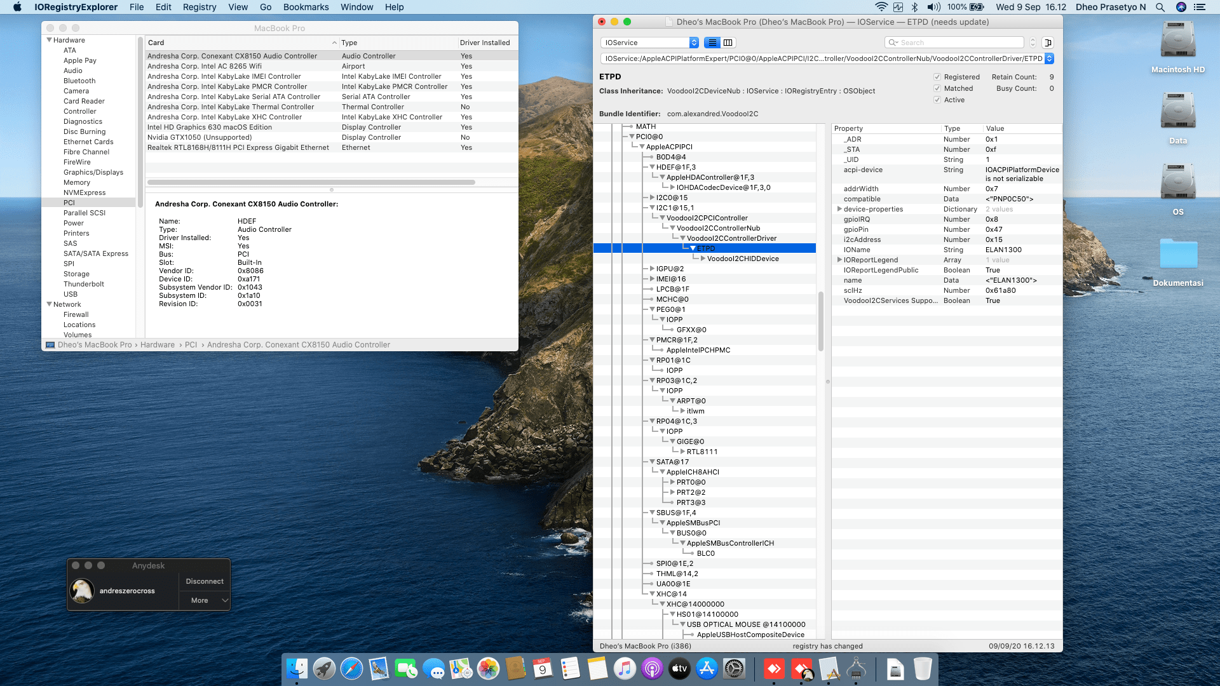Open the Bookmarks menu
The width and height of the screenshot is (1220, 686).
pos(306,7)
